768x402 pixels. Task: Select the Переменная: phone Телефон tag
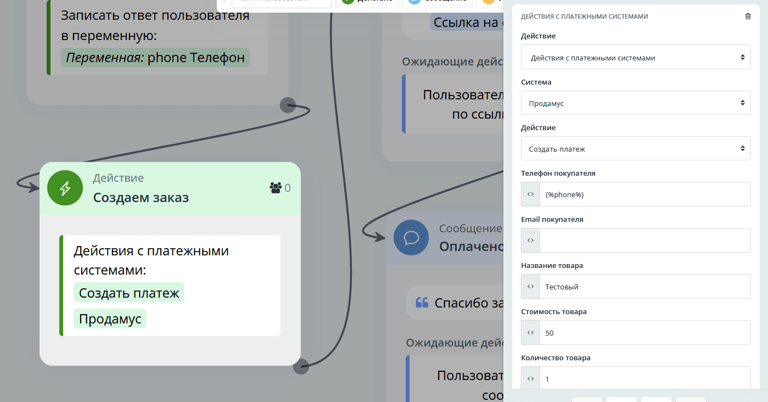tap(155, 58)
